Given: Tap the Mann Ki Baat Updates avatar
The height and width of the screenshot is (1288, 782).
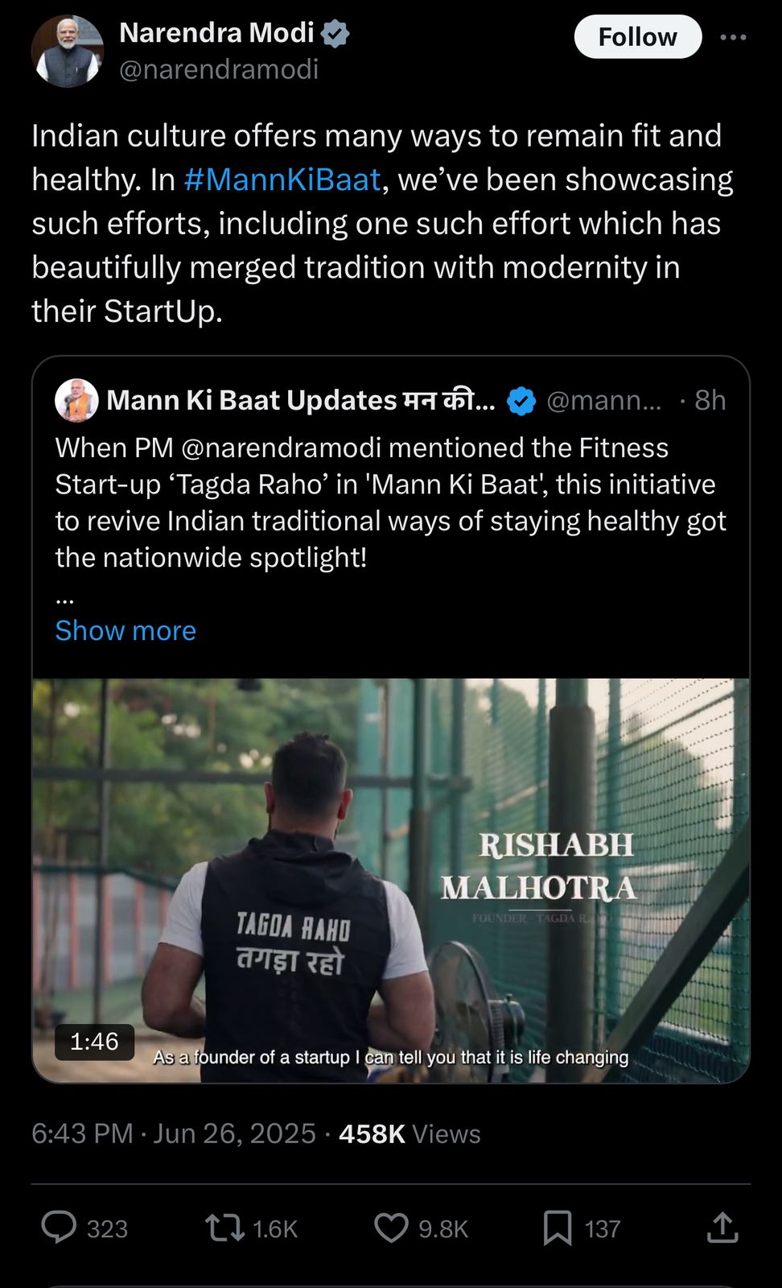Looking at the screenshot, I should point(76,400).
